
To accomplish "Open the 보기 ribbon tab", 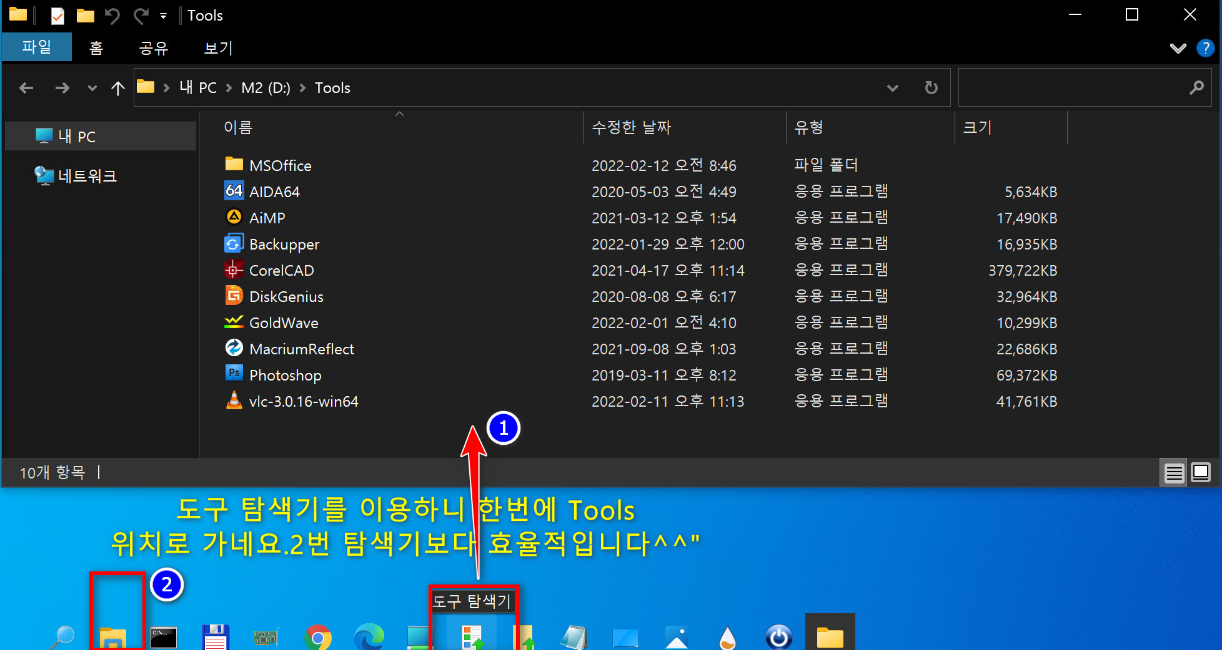I will 219,48.
